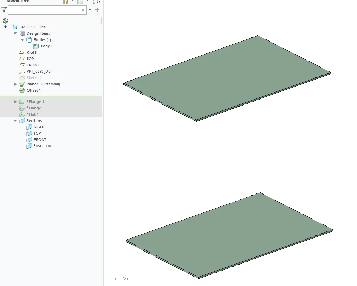Select the TOP datum plane icon

click(x=22, y=59)
